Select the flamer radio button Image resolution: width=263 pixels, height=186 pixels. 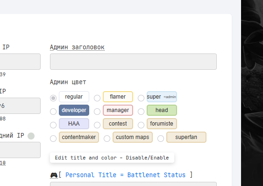coord(97,98)
